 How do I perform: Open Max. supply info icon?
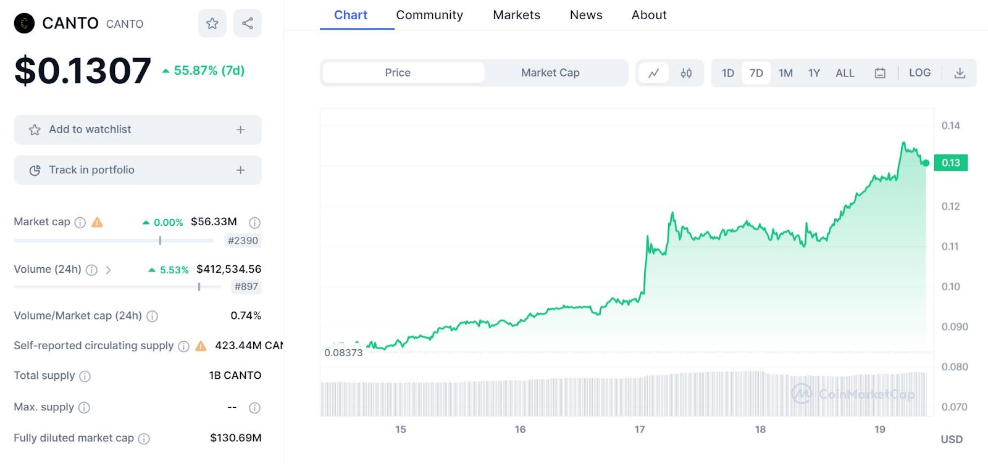click(x=85, y=407)
